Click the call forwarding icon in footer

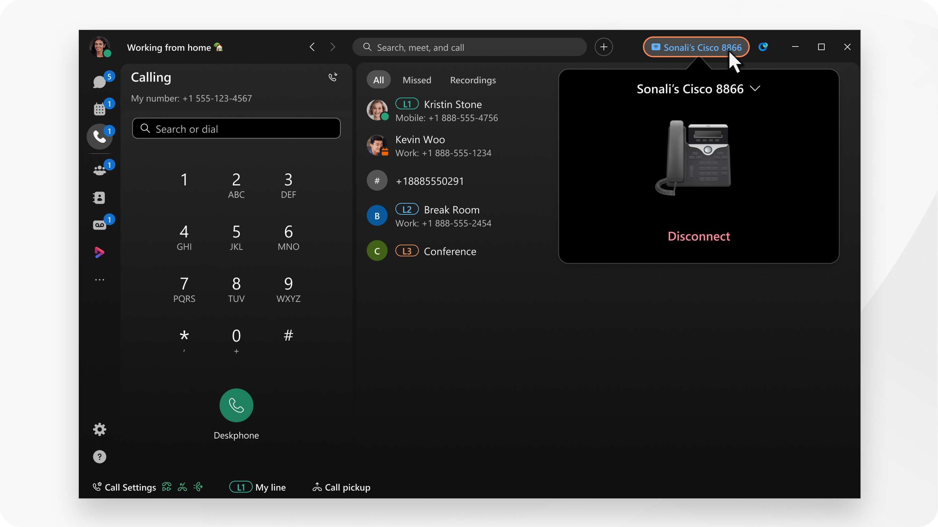point(167,487)
